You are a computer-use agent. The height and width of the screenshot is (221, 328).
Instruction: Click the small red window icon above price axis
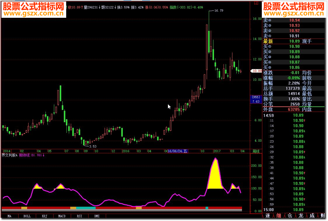pyautogui.click(x=256, y=3)
